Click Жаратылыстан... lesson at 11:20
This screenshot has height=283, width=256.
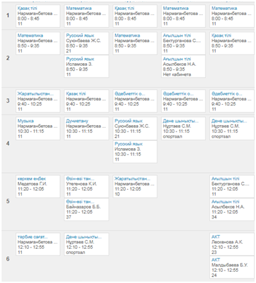tap(132, 178)
